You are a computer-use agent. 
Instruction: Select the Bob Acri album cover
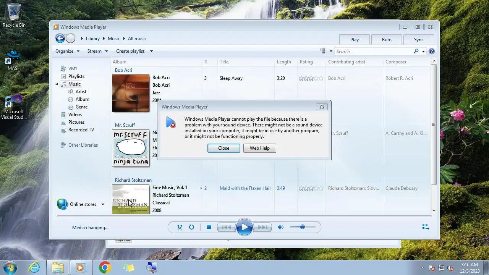(131, 93)
